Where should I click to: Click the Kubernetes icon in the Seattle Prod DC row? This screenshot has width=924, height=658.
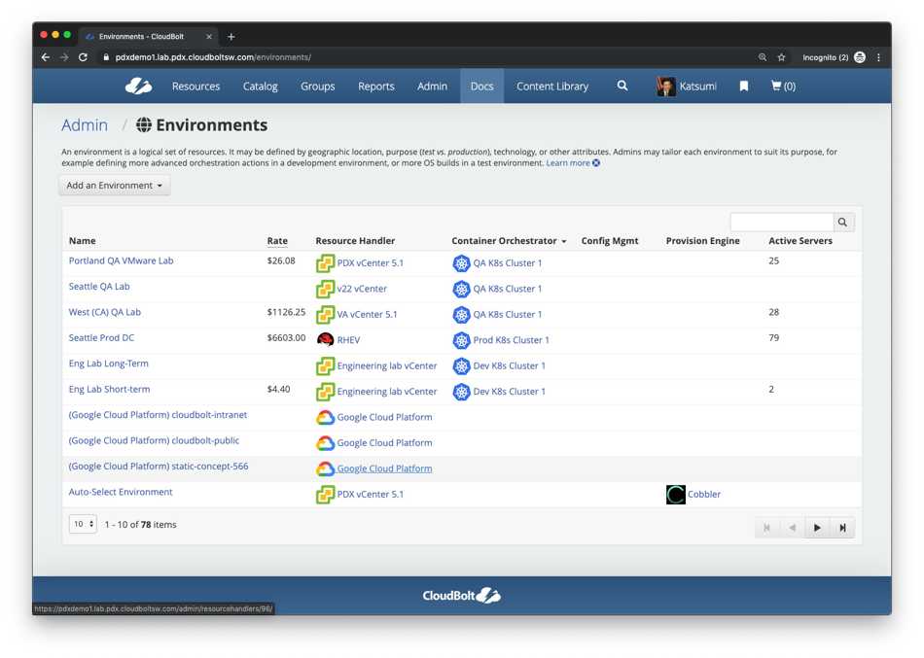point(461,340)
